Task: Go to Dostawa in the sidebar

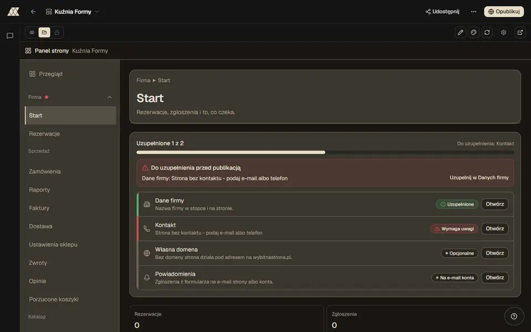Action: [x=70, y=226]
